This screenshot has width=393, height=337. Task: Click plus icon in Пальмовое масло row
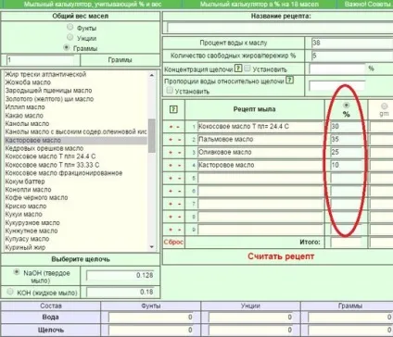point(171,140)
